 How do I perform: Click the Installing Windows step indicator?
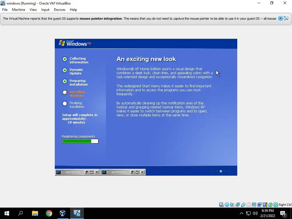tap(65, 92)
